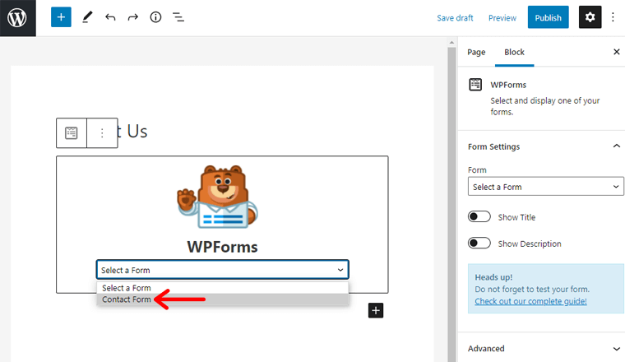Choose the Contact Form option
The width and height of the screenshot is (625, 362).
222,299
